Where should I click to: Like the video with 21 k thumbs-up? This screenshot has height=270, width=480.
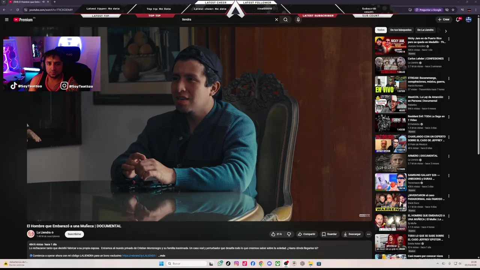(276, 234)
